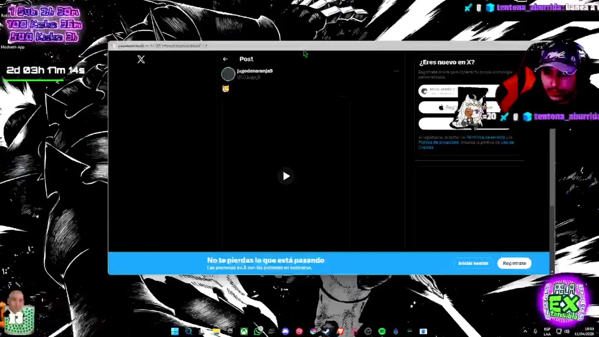
Task: Click the "¿Eres nuevo en X?" heading
Action: click(x=447, y=62)
